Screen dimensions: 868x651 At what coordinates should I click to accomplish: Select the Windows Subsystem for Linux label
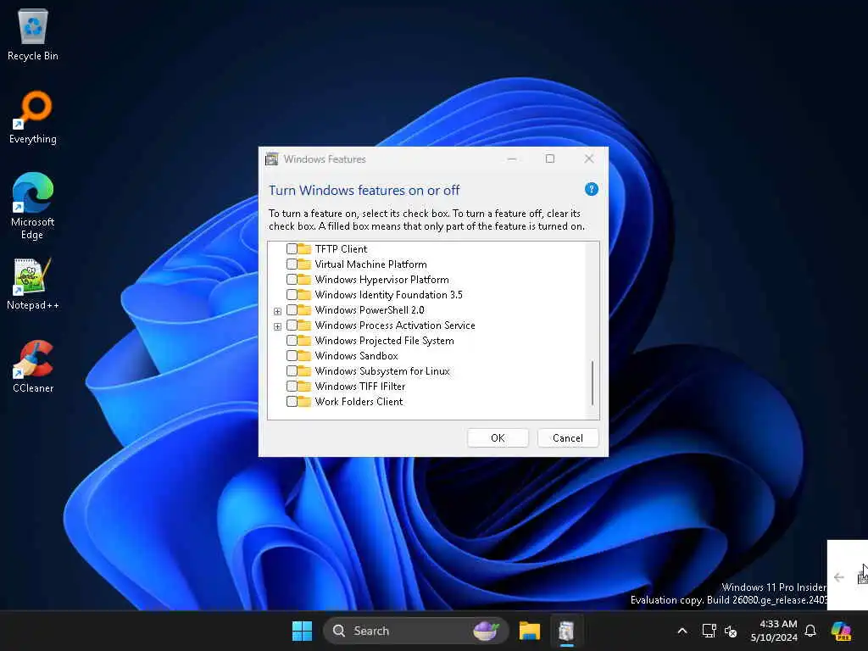coord(382,371)
